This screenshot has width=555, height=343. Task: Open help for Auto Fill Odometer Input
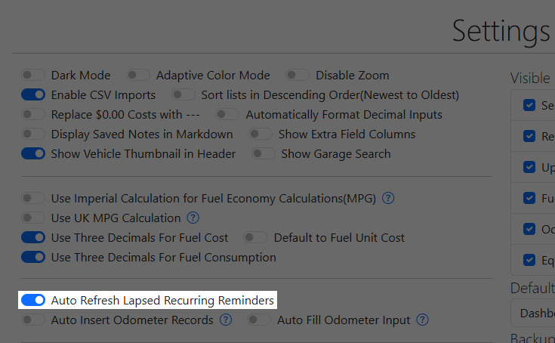pos(422,320)
